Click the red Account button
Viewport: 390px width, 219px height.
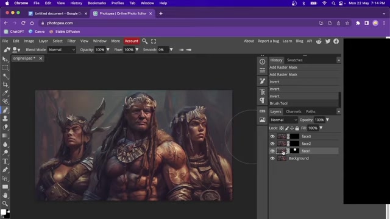[x=132, y=41]
